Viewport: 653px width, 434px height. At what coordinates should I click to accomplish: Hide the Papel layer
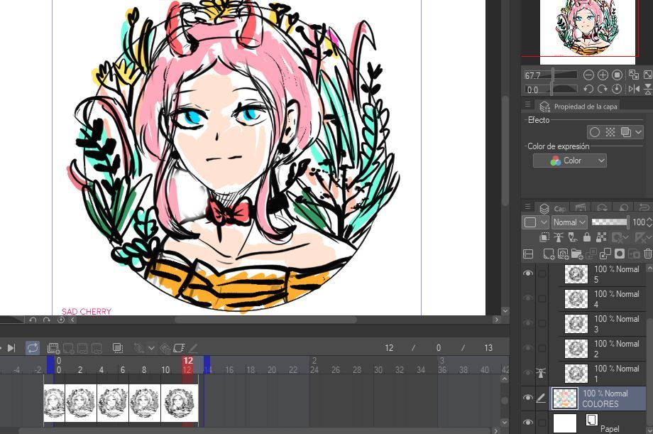pyautogui.click(x=528, y=423)
